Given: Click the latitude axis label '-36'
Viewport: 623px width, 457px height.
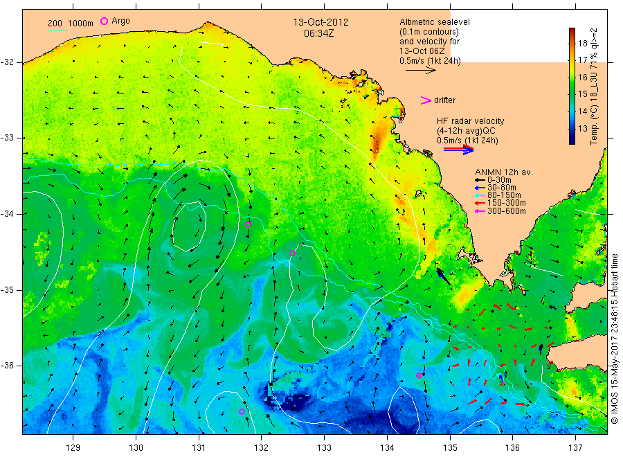Looking at the screenshot, I should 7,365.
